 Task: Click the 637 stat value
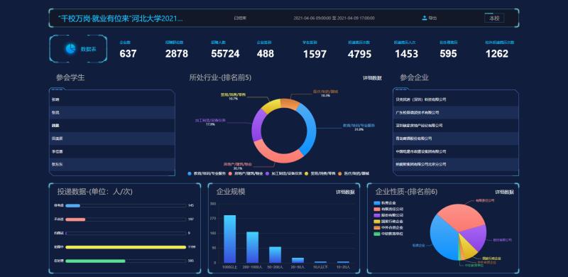[x=128, y=54]
